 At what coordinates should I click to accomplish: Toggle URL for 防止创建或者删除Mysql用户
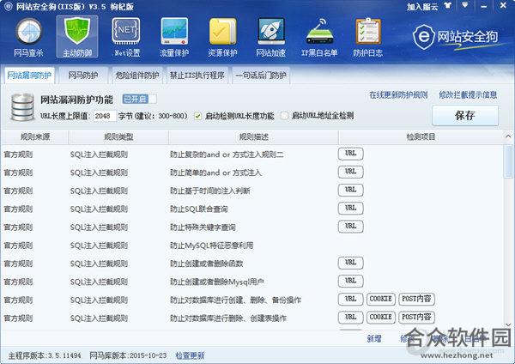[351, 281]
